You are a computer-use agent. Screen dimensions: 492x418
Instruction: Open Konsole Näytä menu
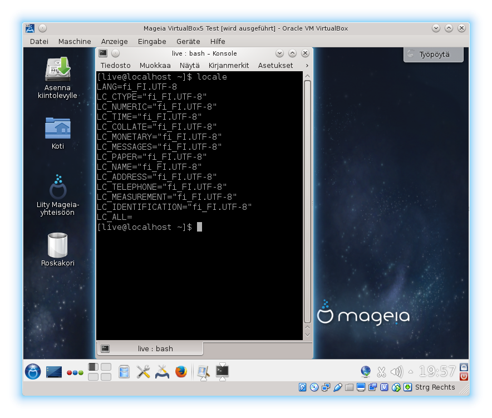tap(190, 65)
